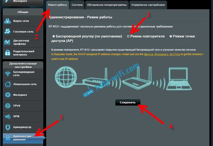This screenshot has height=146, width=213.
Task: Click the RT-N12+ description text line
Action: [111, 27]
